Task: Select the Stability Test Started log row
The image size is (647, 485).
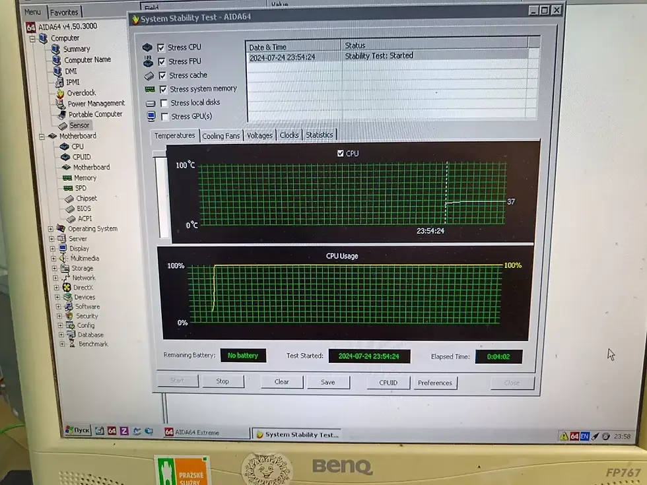Action: 388,57
